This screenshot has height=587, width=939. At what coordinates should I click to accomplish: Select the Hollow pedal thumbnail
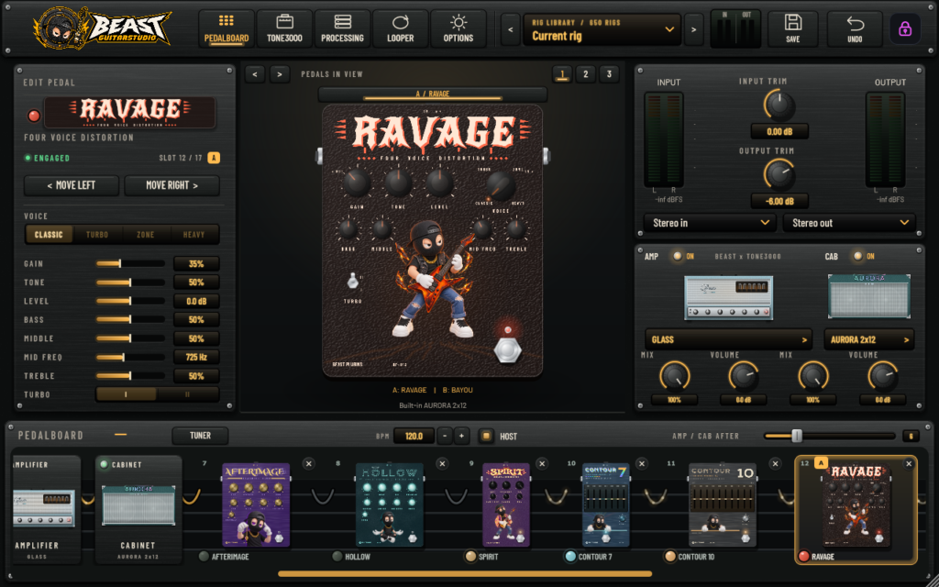coord(389,505)
